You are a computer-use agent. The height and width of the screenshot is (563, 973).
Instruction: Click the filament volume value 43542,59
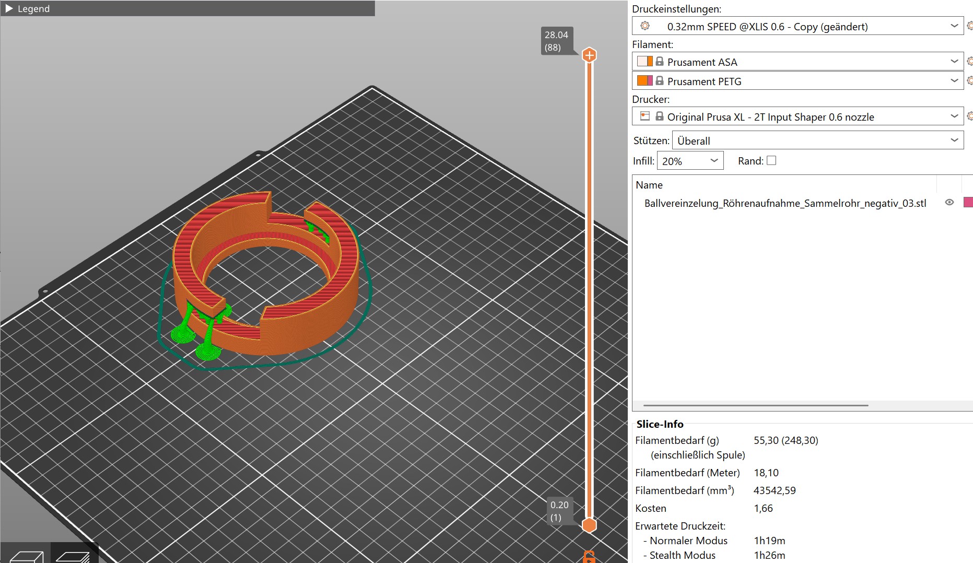[775, 490]
